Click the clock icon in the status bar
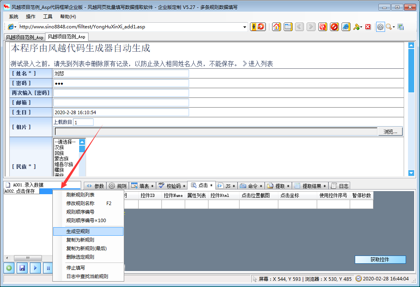420x287 pixels. [x=358, y=279]
